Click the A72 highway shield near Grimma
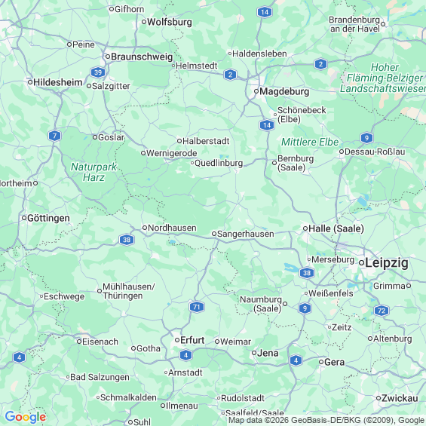This screenshot has width=426, height=426. pyautogui.click(x=382, y=311)
